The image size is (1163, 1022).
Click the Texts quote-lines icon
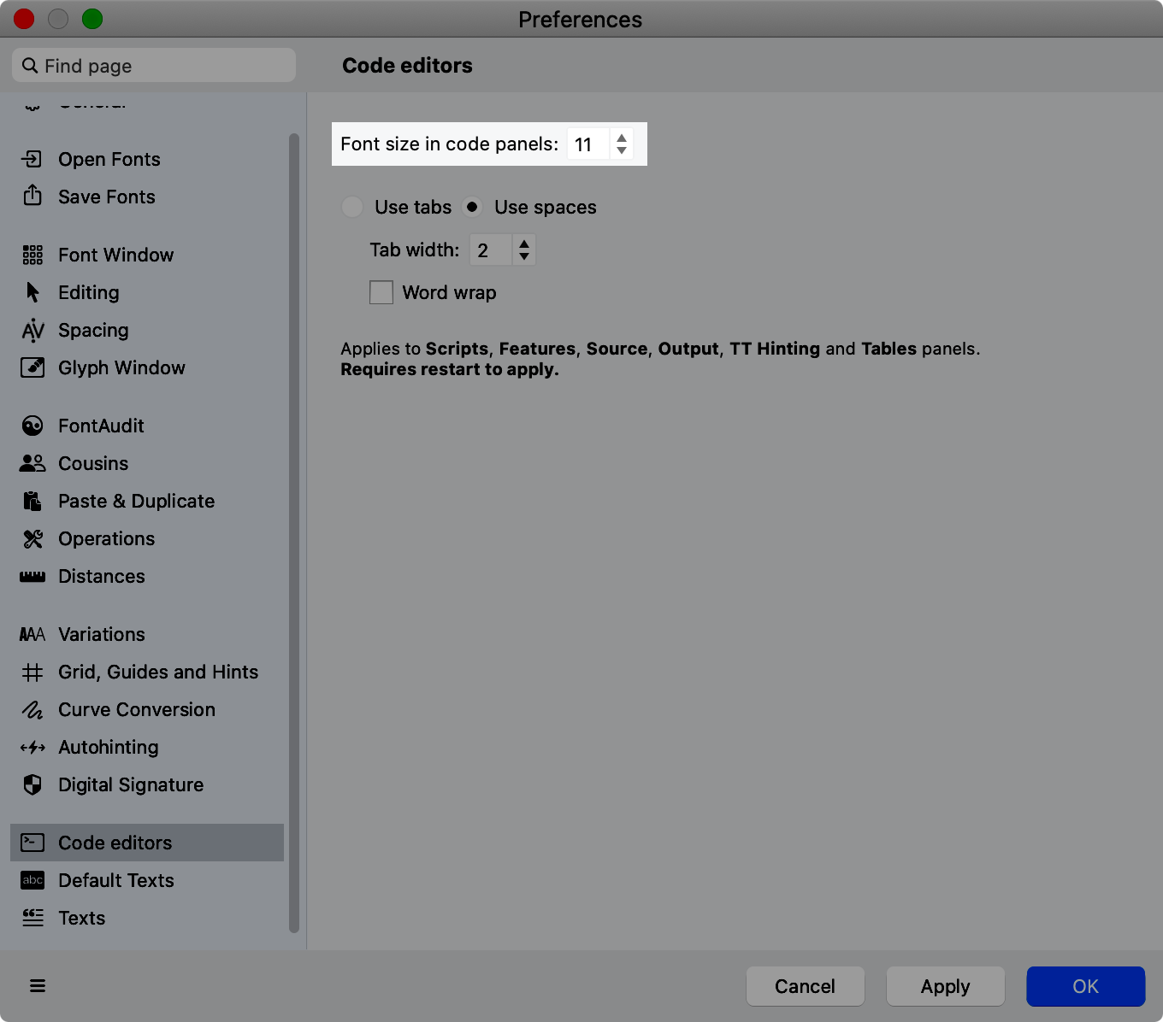click(32, 918)
